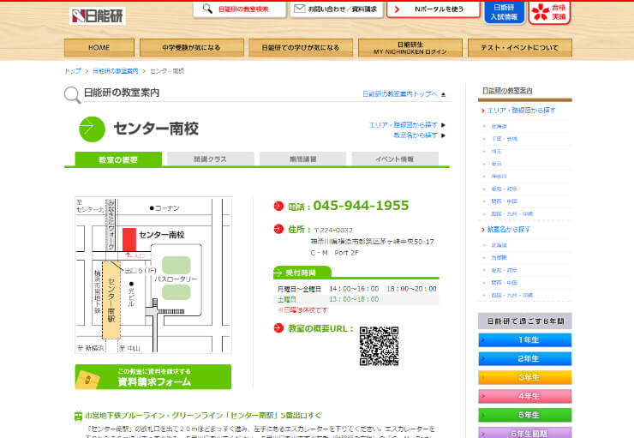The image size is (634, 438).
Task: Open 首都圏 under sidebar 教室名から探す
Action: pos(499,258)
